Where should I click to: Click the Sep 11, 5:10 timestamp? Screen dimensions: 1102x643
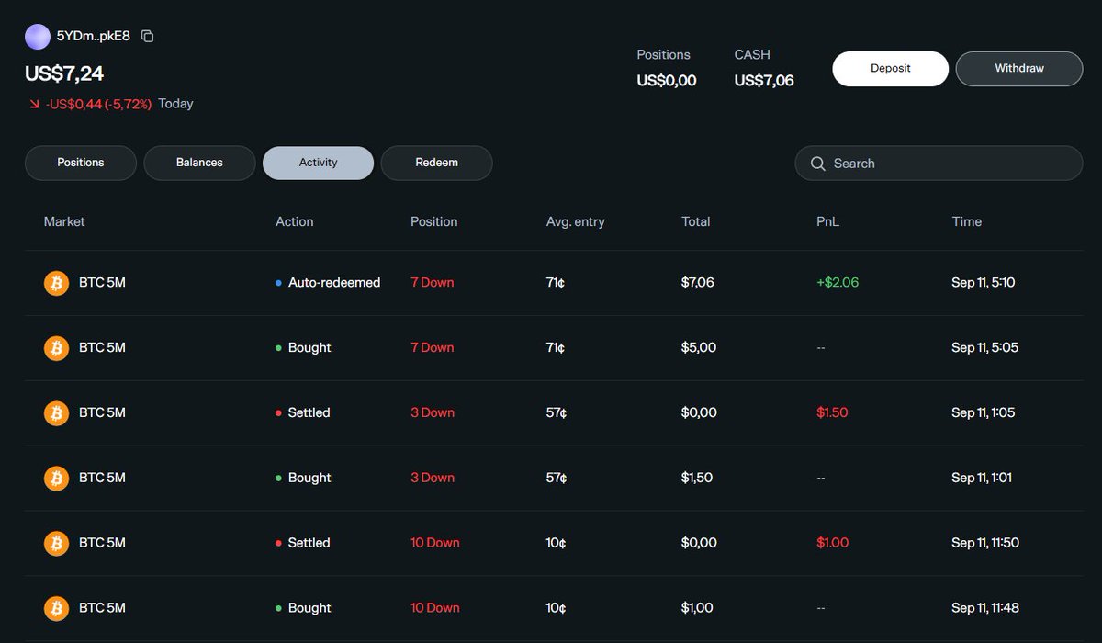[x=984, y=283]
